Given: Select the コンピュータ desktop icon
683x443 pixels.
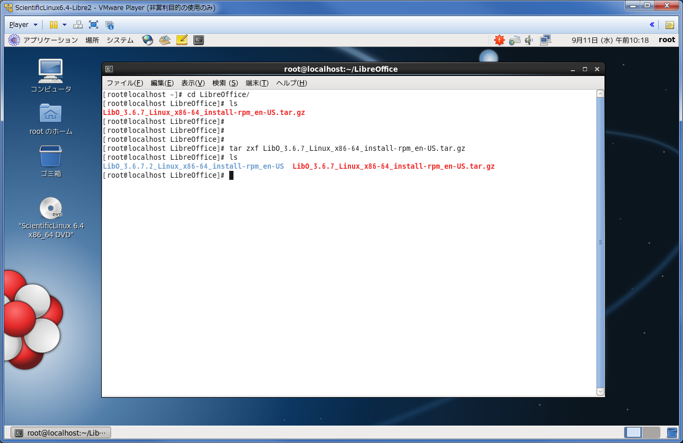Looking at the screenshot, I should click(51, 76).
